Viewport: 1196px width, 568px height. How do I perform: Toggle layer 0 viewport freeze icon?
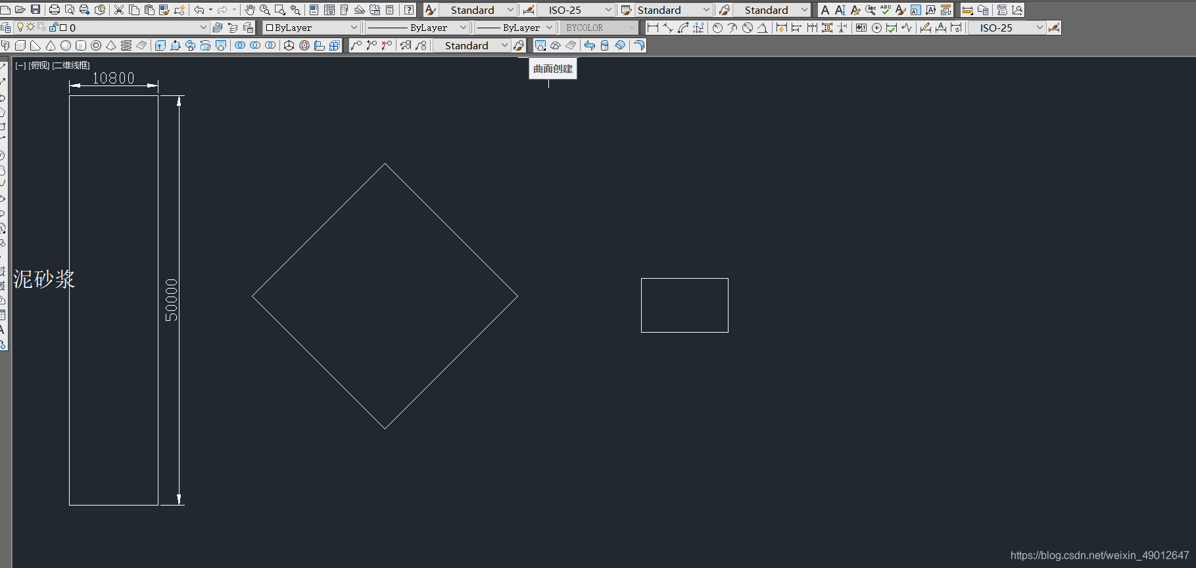(42, 28)
